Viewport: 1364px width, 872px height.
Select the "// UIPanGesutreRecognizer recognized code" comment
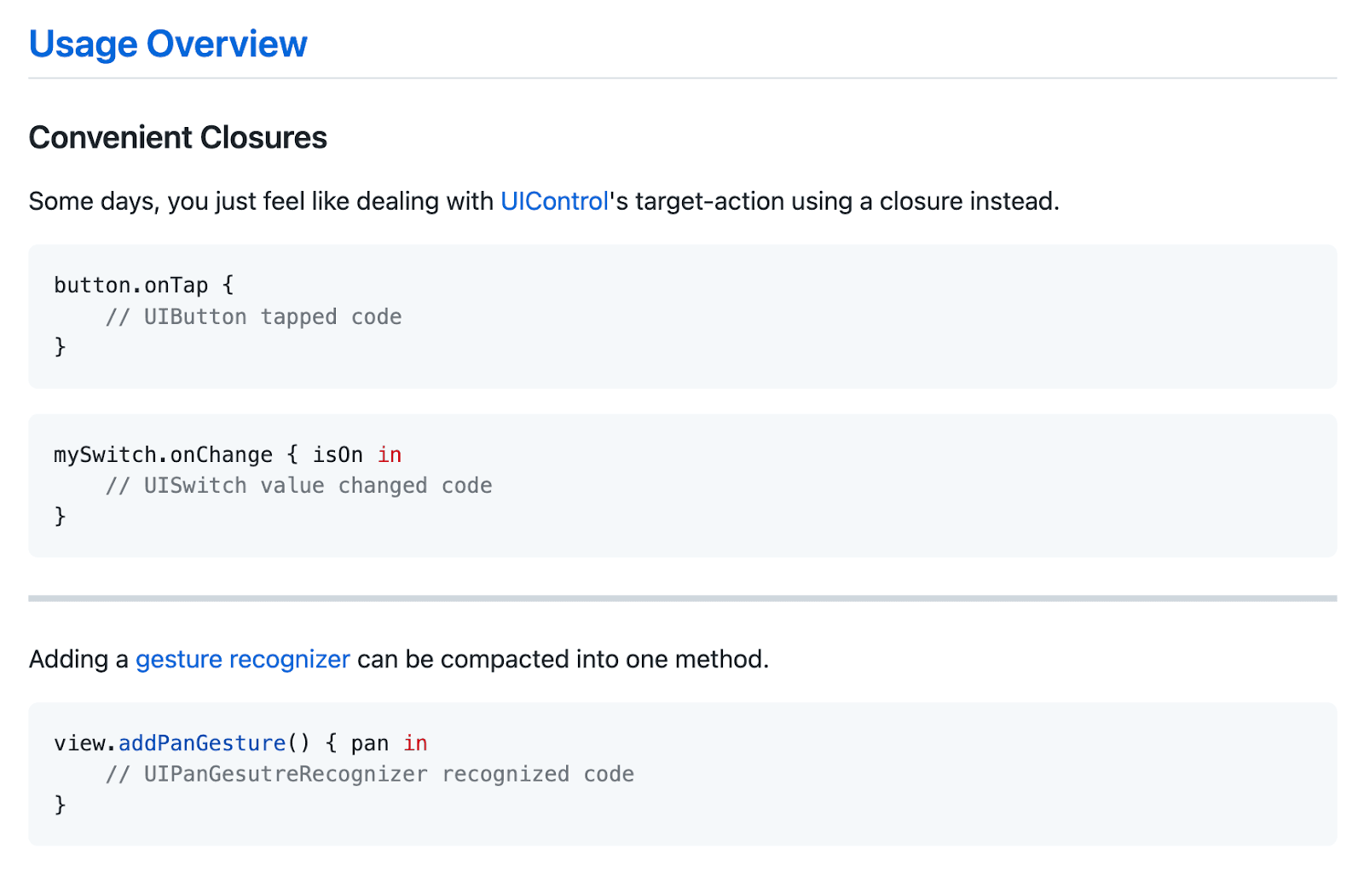pyautogui.click(x=370, y=774)
